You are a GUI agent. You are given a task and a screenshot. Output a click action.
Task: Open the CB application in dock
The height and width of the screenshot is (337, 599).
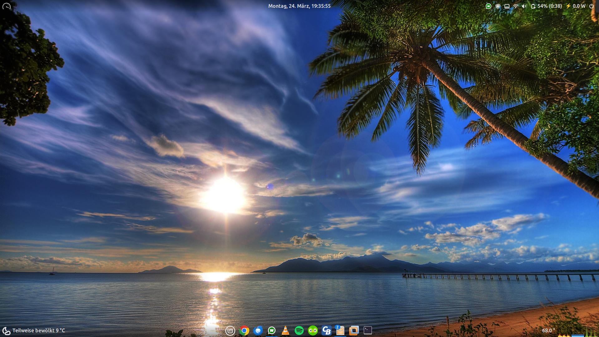tap(327, 330)
